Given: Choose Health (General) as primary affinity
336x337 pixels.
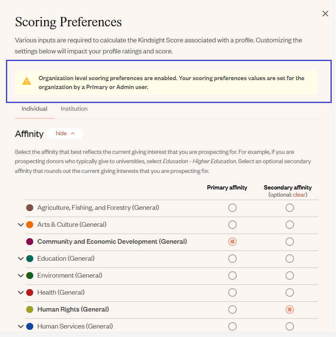Looking at the screenshot, I should 232,292.
